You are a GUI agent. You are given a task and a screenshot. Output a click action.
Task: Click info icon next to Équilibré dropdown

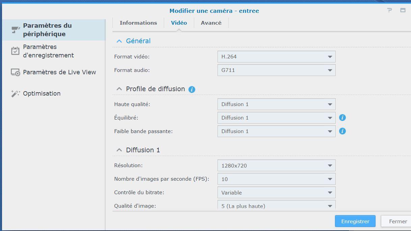[x=342, y=118]
